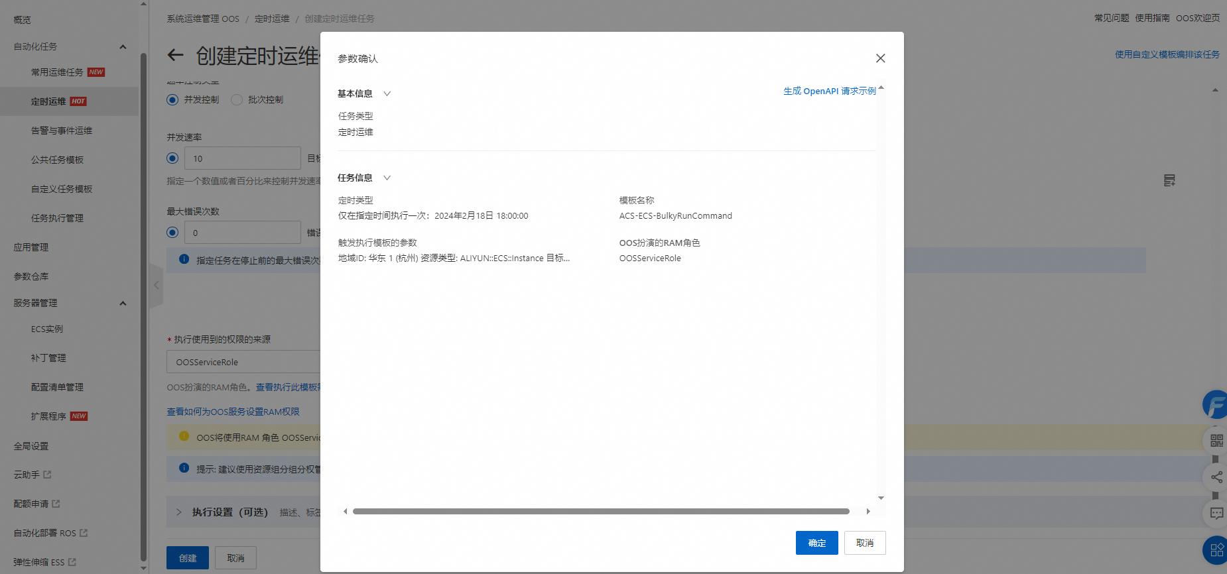The height and width of the screenshot is (574, 1227).
Task: Click sidebar scrollbar down arrow
Action: 143,568
